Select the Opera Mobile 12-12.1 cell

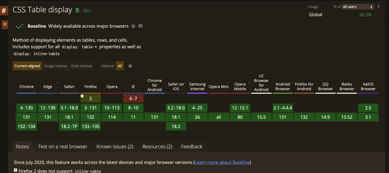(240, 108)
